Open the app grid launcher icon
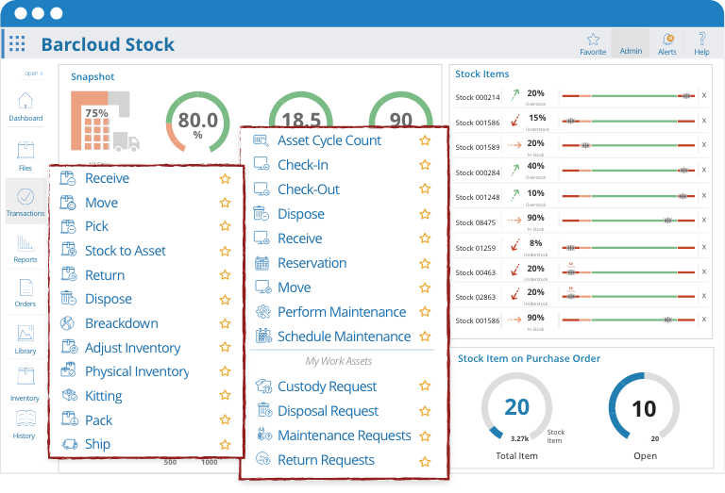The height and width of the screenshot is (493, 725). click(18, 44)
